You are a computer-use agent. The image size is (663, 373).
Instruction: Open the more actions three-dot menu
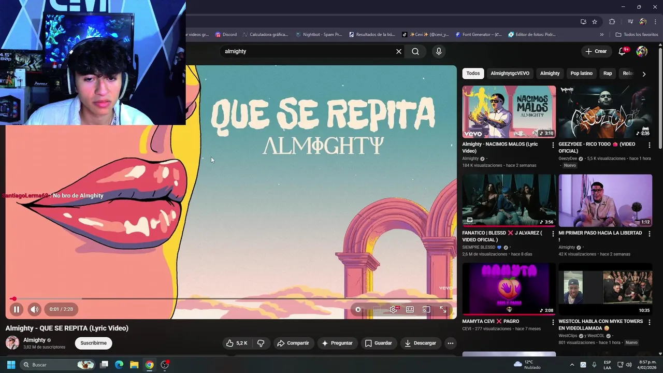(x=451, y=343)
